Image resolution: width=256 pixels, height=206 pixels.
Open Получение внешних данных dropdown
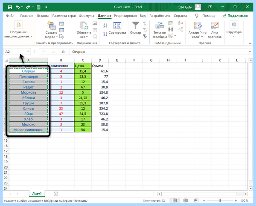(18, 30)
